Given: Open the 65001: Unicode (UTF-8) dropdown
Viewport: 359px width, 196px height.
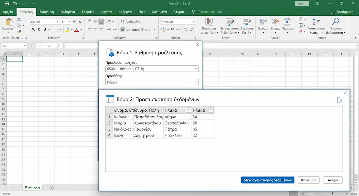Looking at the screenshot, I should point(152,69).
